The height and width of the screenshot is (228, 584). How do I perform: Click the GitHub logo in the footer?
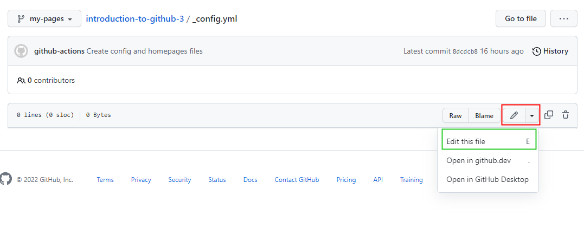coord(6,180)
